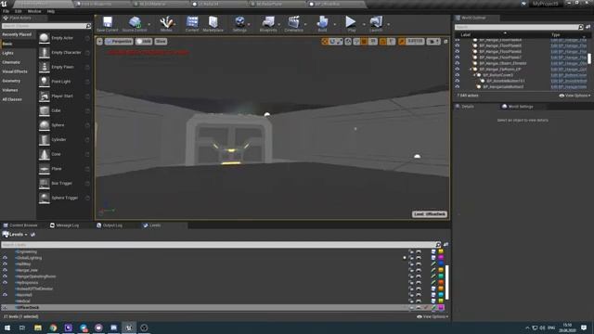Select the viewport translate gizmo tool

click(325, 41)
